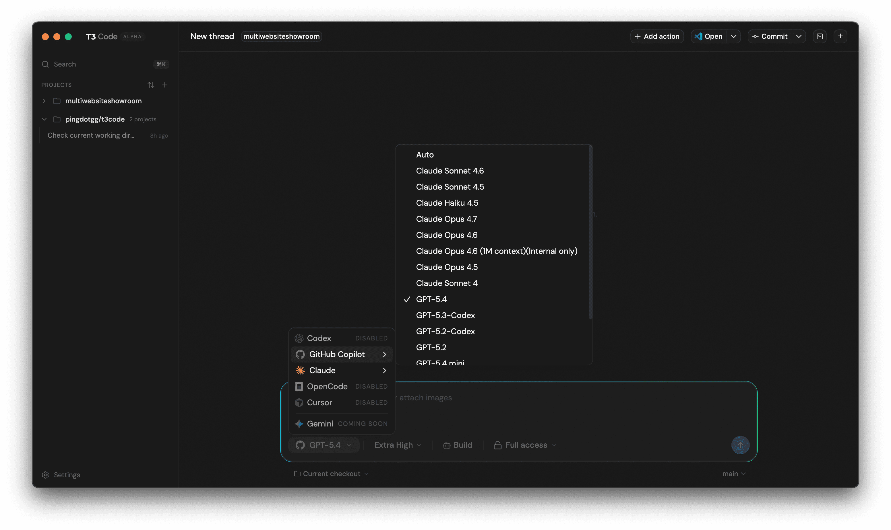Open the Extra High reasoning dropdown

click(397, 445)
